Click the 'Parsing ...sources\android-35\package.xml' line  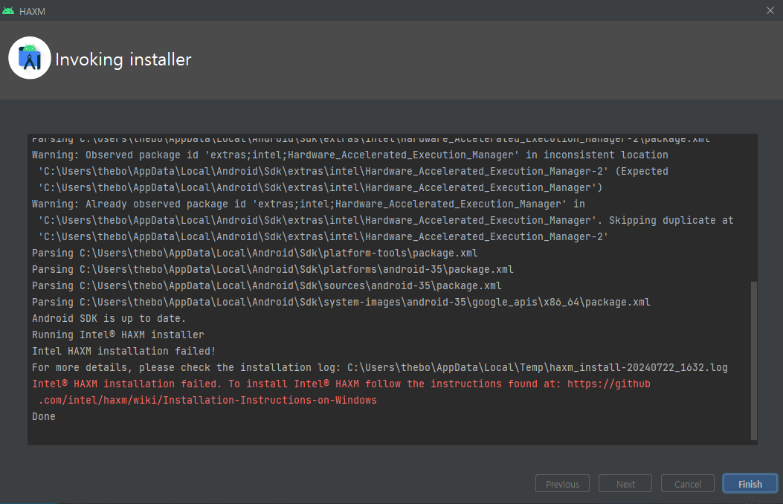point(267,286)
